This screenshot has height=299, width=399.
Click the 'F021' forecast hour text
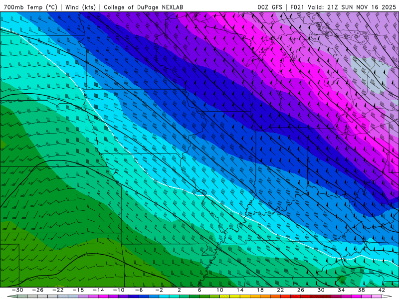click(x=297, y=7)
